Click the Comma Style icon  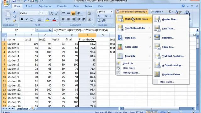pos(111,16)
